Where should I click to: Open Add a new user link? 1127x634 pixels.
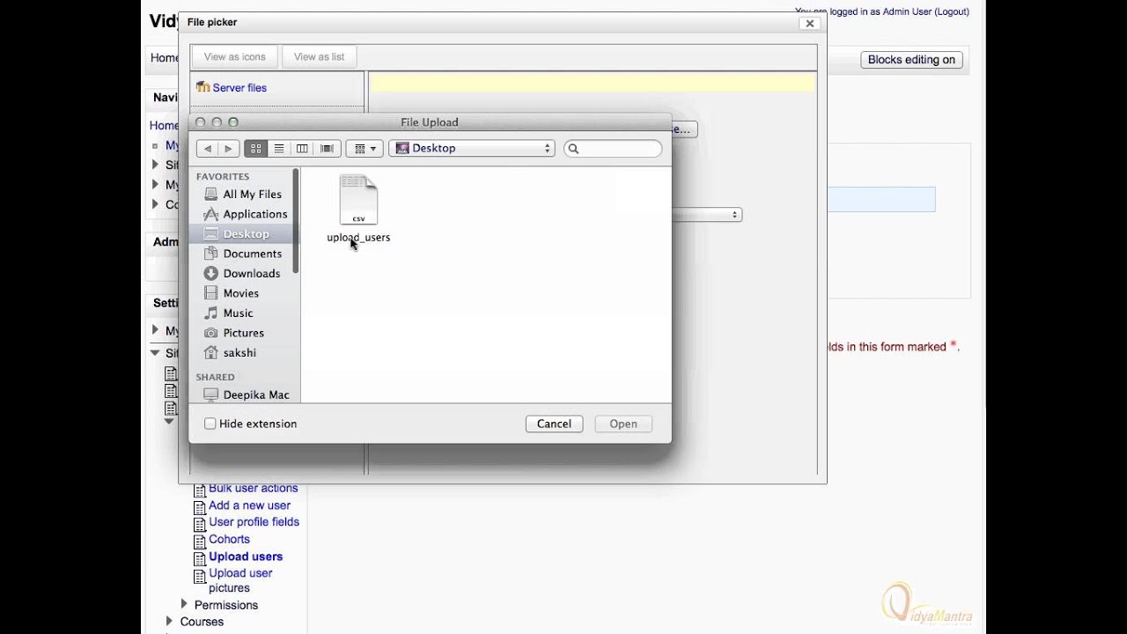click(249, 505)
